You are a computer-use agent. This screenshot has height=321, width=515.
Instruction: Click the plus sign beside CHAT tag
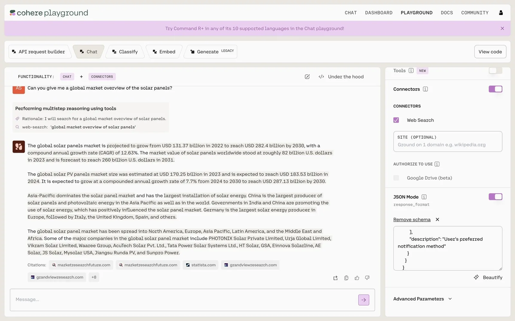(81, 77)
